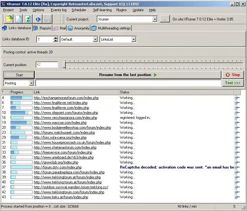Click the floppy disk save icon
Image resolution: width=247 pixels, height=211 pixels.
click(47, 19)
